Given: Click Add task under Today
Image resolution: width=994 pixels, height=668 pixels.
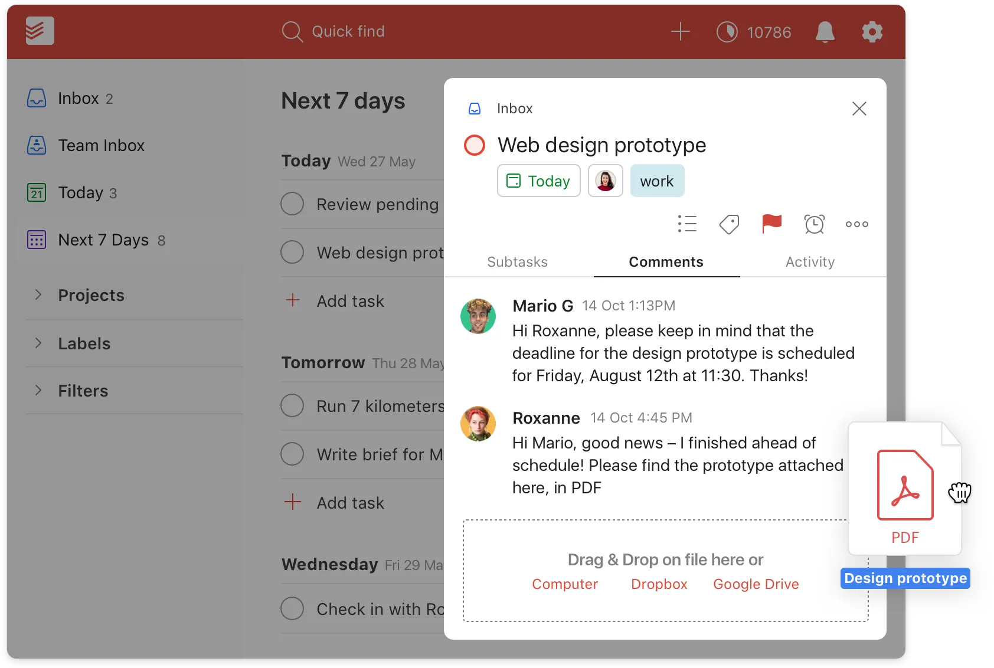Looking at the screenshot, I should 335,301.
